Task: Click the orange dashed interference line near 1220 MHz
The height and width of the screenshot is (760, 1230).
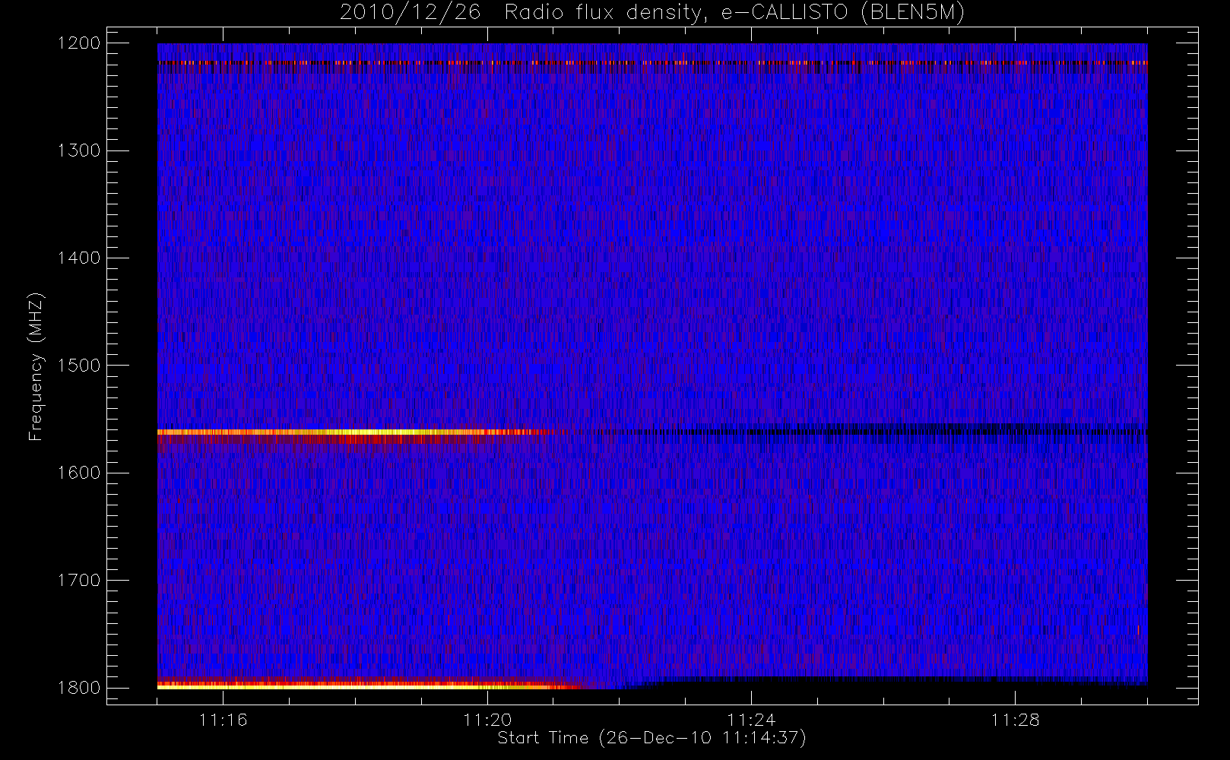Action: tap(652, 63)
